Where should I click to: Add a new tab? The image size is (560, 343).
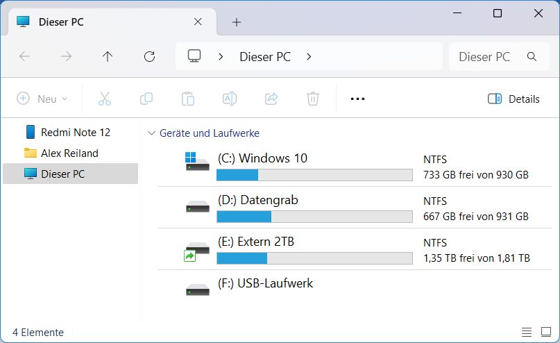237,22
